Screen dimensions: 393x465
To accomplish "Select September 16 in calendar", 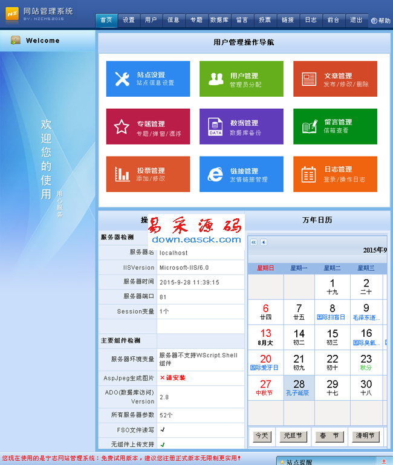I will point(366,337).
